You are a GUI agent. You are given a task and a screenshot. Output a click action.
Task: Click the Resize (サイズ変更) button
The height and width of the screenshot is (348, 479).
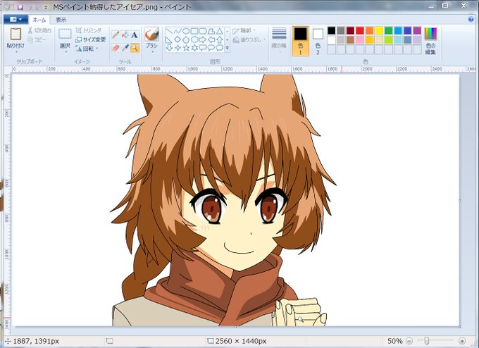pyautogui.click(x=91, y=39)
